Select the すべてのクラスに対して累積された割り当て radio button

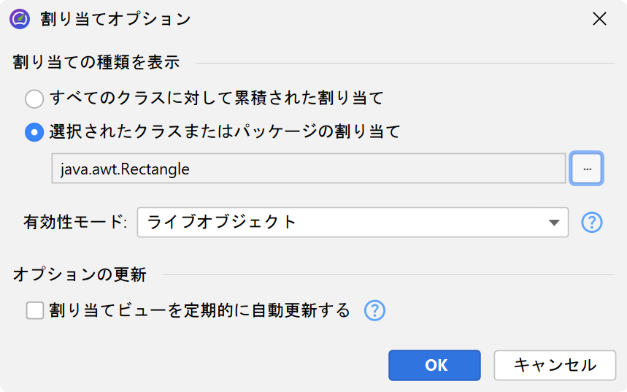pos(34,98)
